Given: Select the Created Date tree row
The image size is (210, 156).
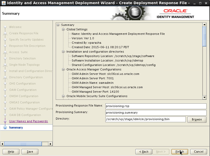Looking at the screenshot, I should pyautogui.click(x=100, y=47).
